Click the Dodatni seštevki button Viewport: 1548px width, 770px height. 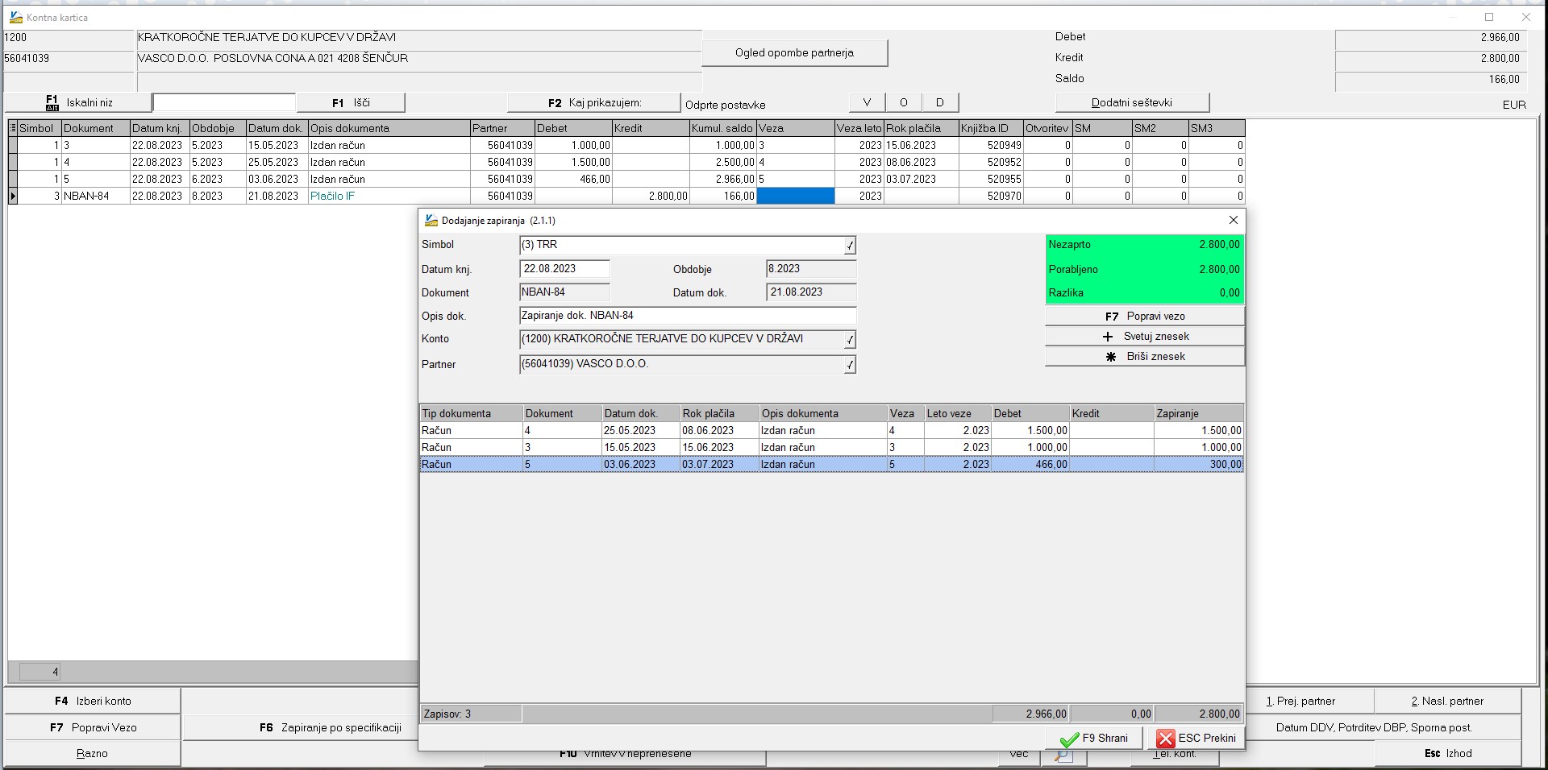(1132, 102)
